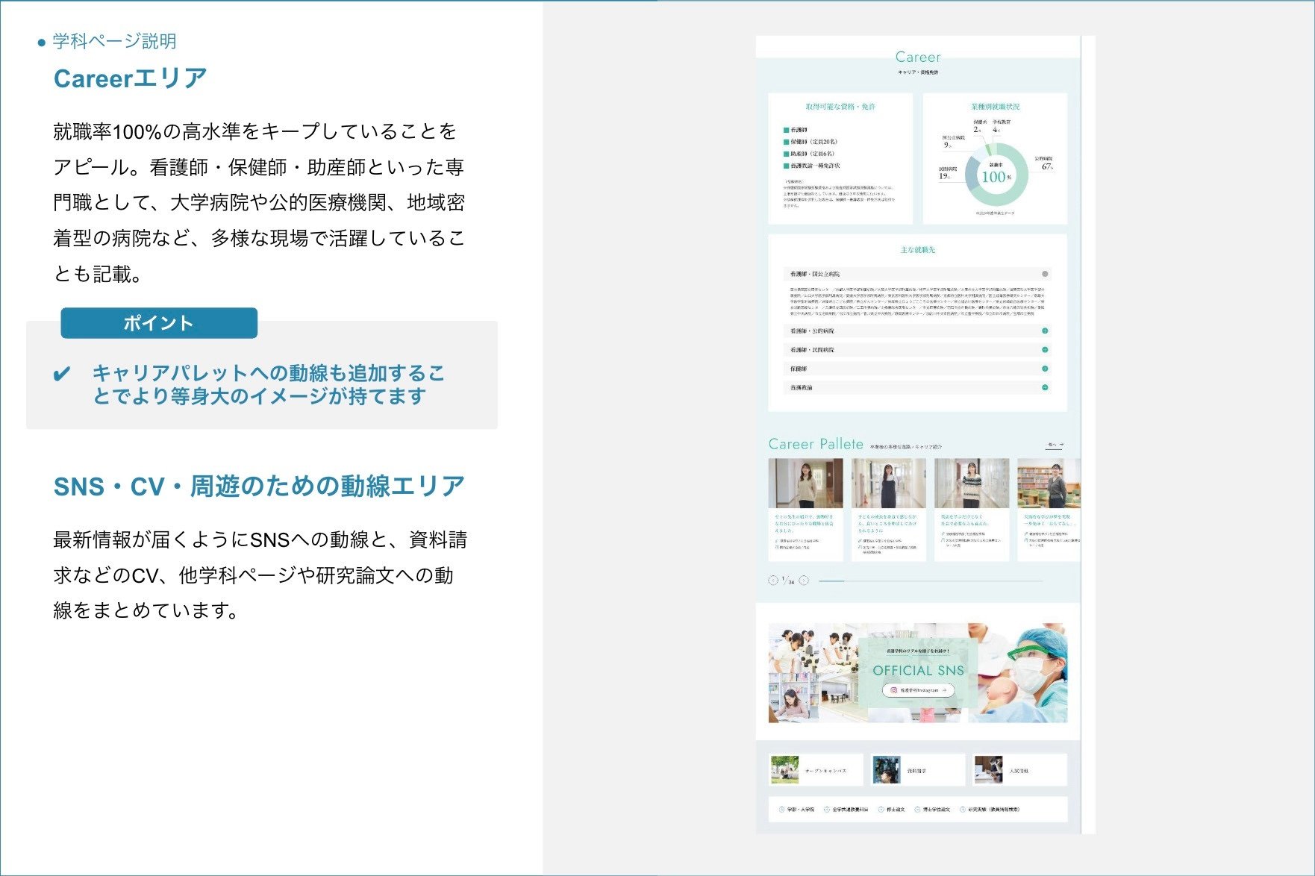
Task: Click the plus icon beside 保健師
Action: click(1044, 369)
